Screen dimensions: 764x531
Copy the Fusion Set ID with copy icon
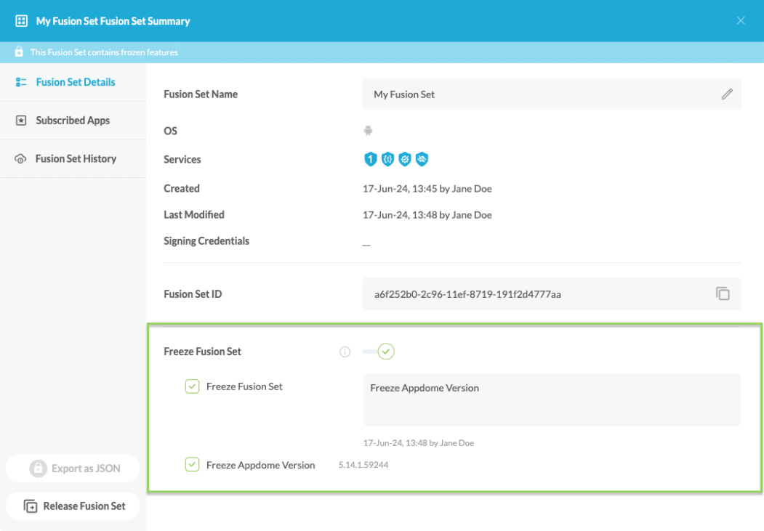722,294
